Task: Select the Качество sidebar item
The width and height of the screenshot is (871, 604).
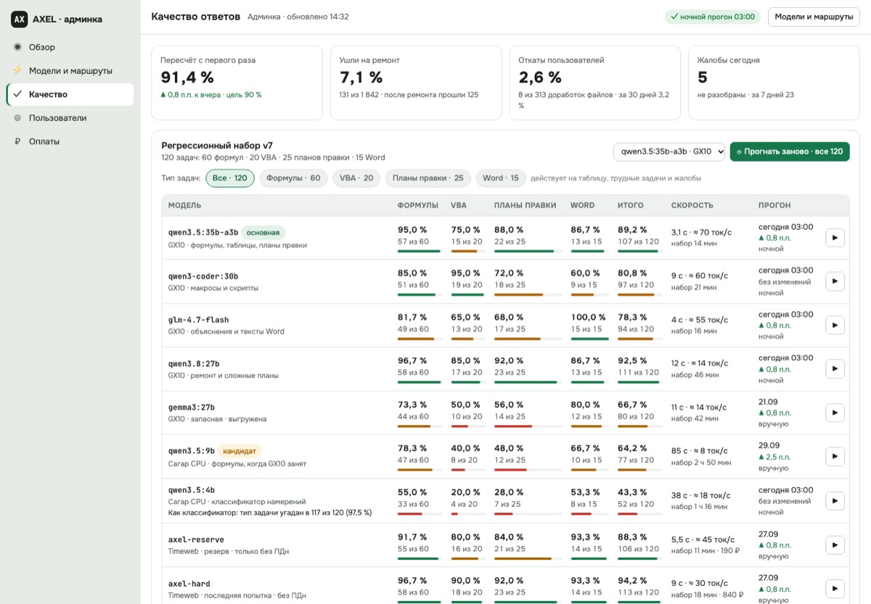Action: click(70, 94)
